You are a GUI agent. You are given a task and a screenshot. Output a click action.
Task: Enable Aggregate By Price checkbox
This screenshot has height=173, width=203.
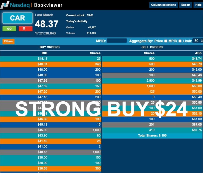(166, 41)
